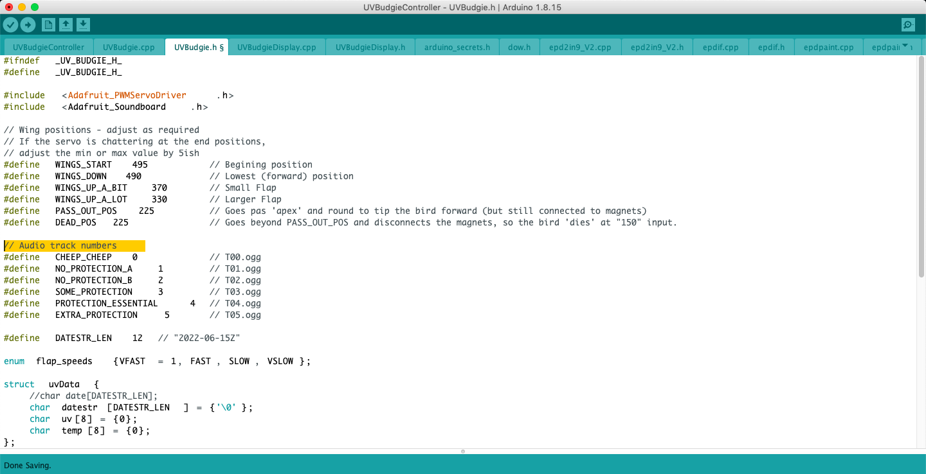Screen dimensions: 926x474
Task: Create a new sketch file
Action: 48,25
